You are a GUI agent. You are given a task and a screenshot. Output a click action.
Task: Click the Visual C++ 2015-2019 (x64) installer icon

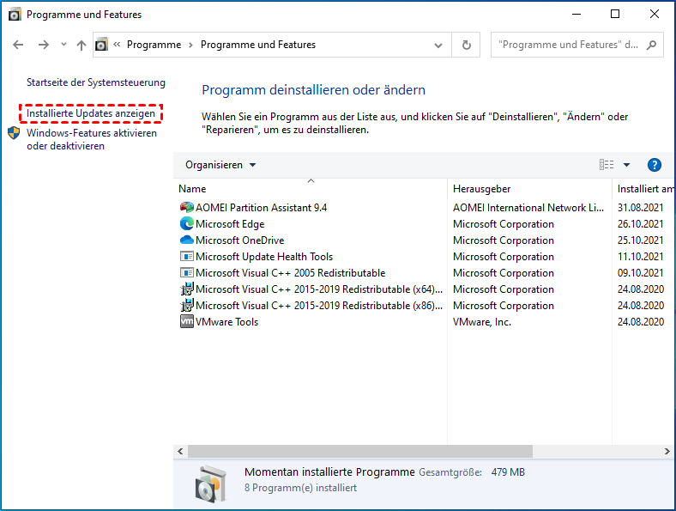click(x=187, y=289)
